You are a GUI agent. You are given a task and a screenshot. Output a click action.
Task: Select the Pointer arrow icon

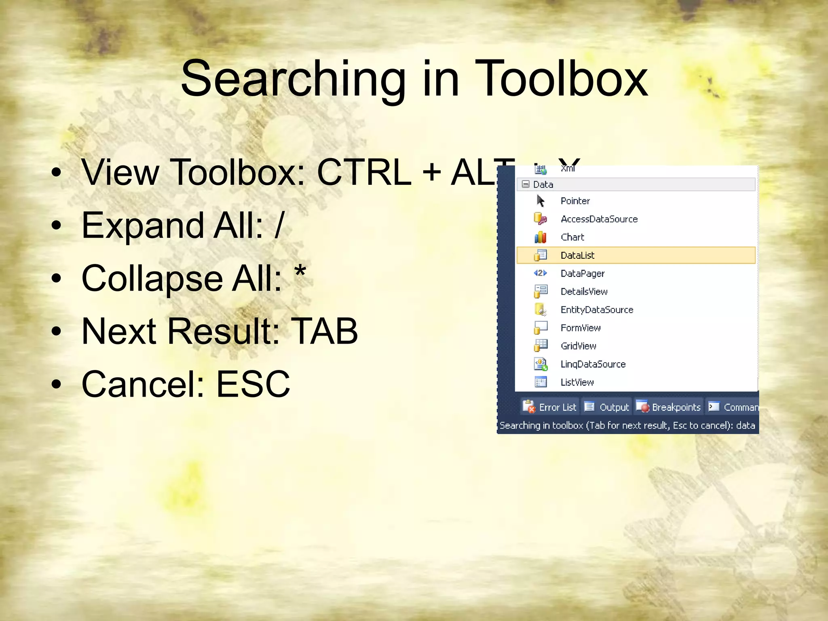coord(541,201)
